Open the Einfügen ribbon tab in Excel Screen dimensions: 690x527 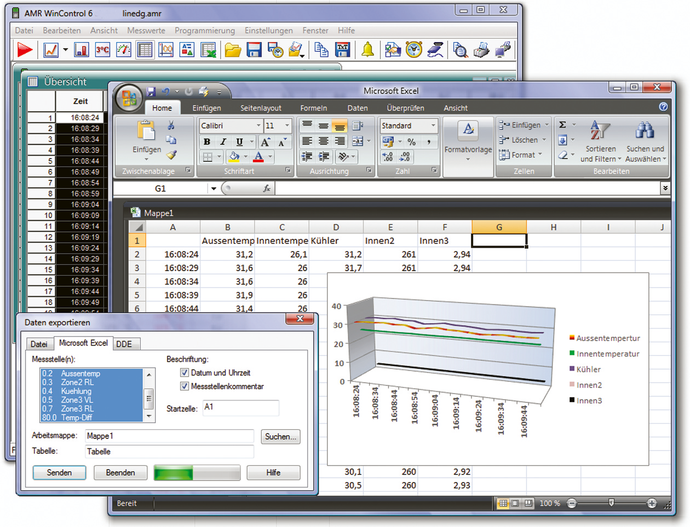206,108
